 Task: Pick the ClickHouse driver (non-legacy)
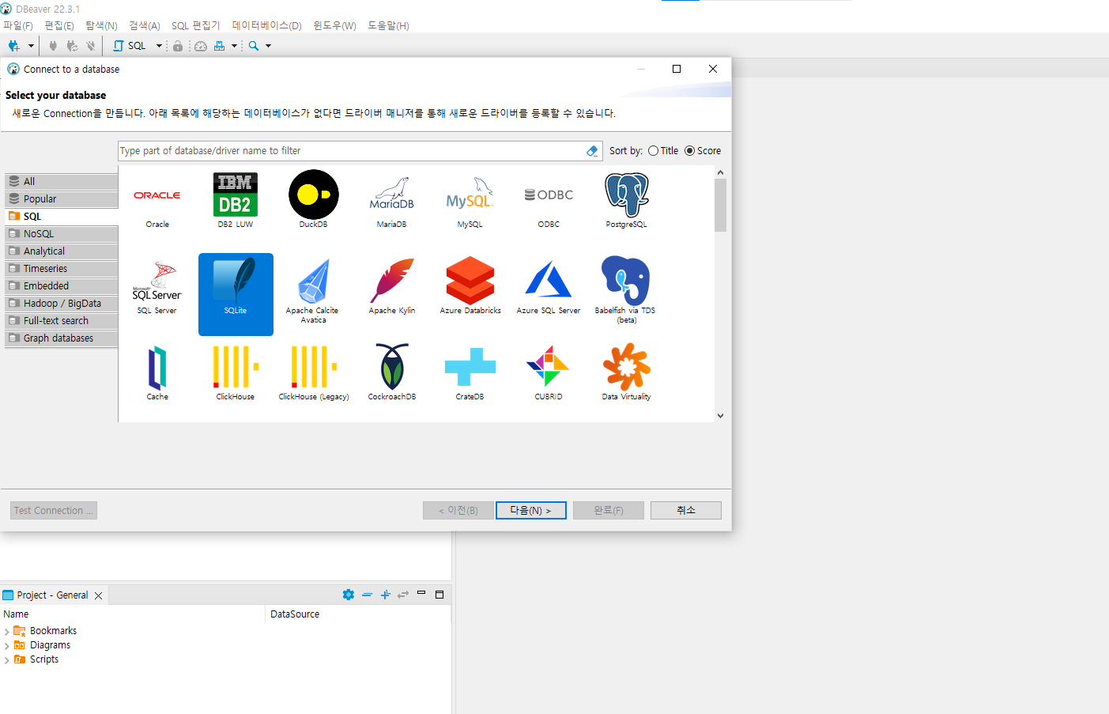[236, 373]
